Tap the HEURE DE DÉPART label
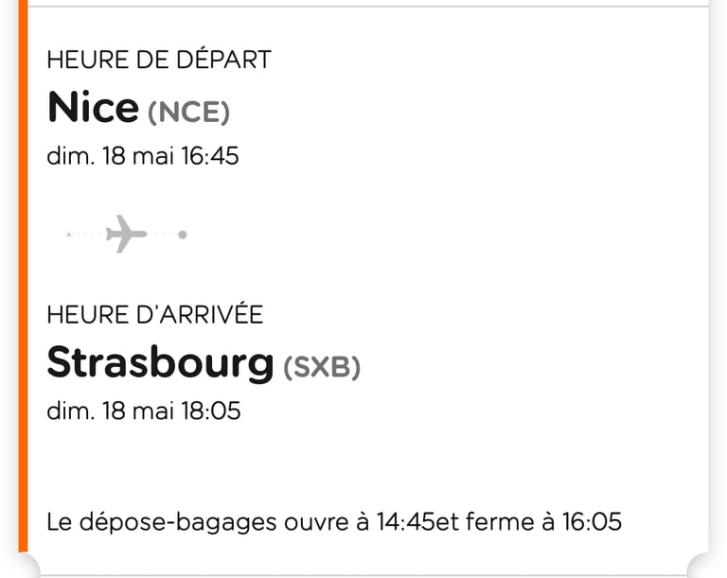 point(159,60)
